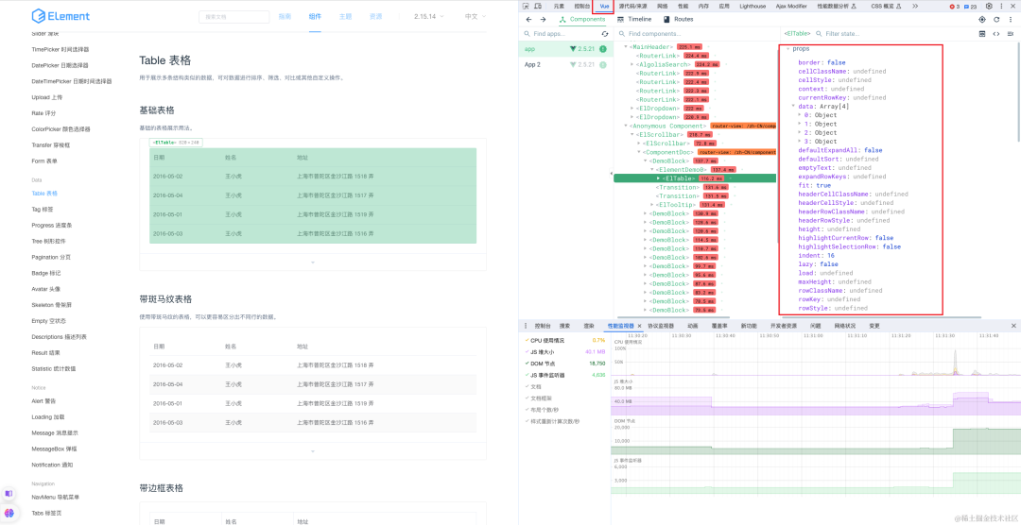
Task: Switch to the Lighthouse tab
Action: point(752,6)
